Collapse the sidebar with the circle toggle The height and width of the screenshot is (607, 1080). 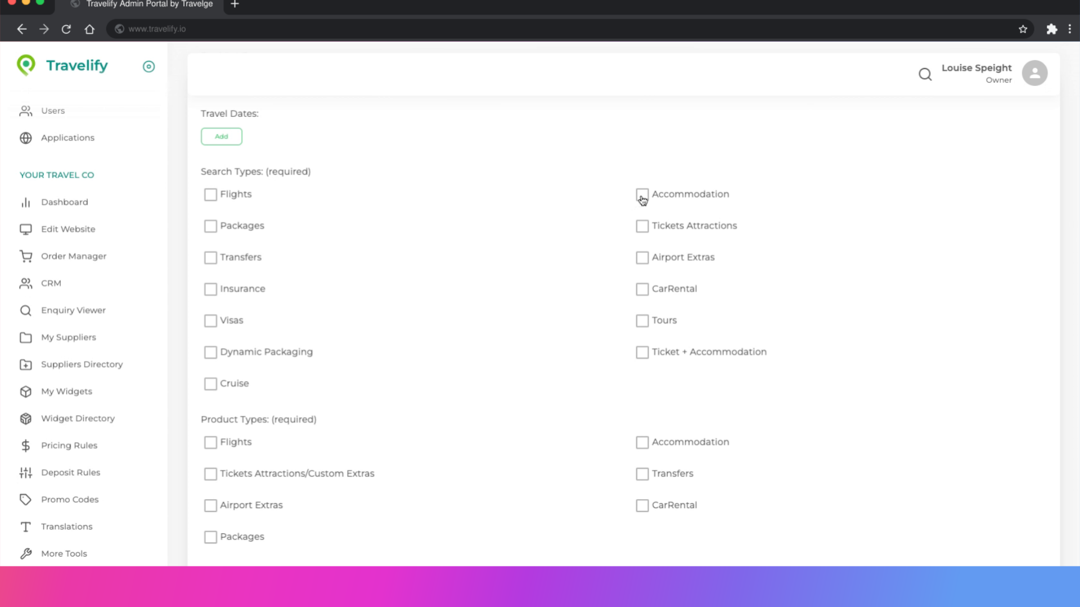(148, 66)
